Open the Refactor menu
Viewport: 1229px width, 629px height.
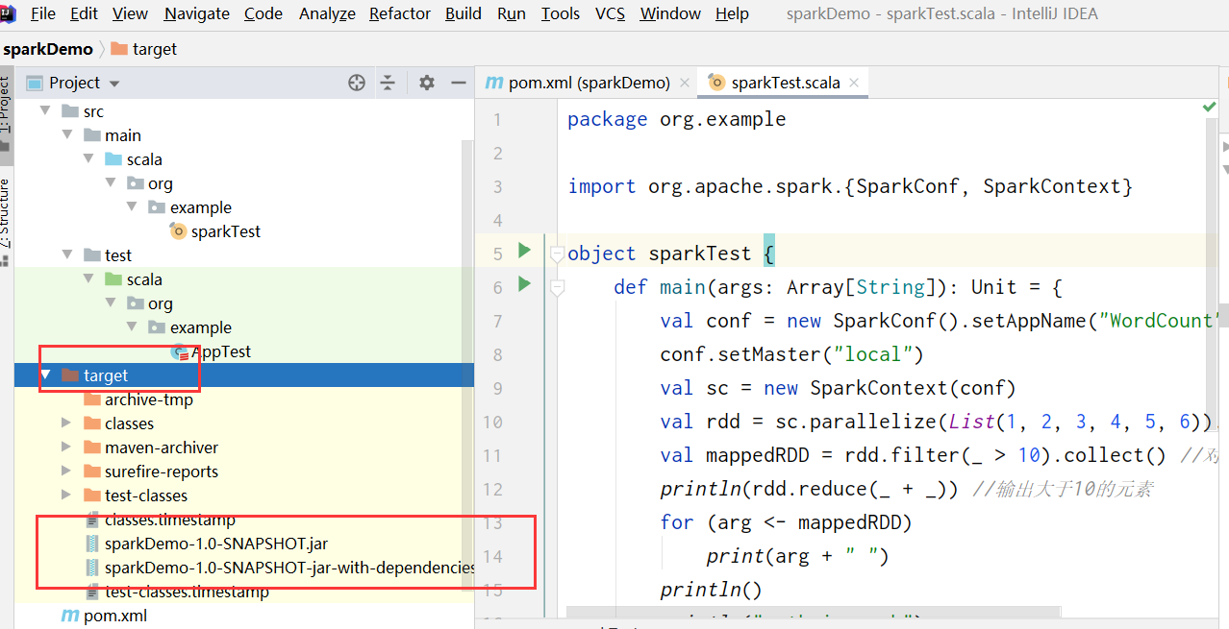[400, 13]
